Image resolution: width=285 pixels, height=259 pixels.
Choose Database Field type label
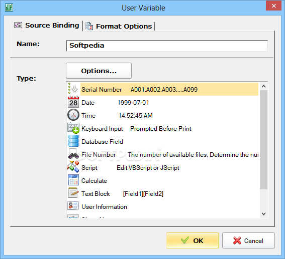102,142
